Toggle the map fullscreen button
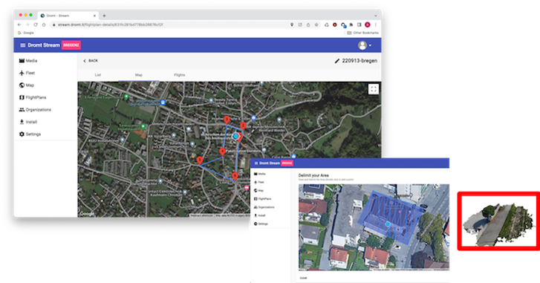 pos(374,89)
